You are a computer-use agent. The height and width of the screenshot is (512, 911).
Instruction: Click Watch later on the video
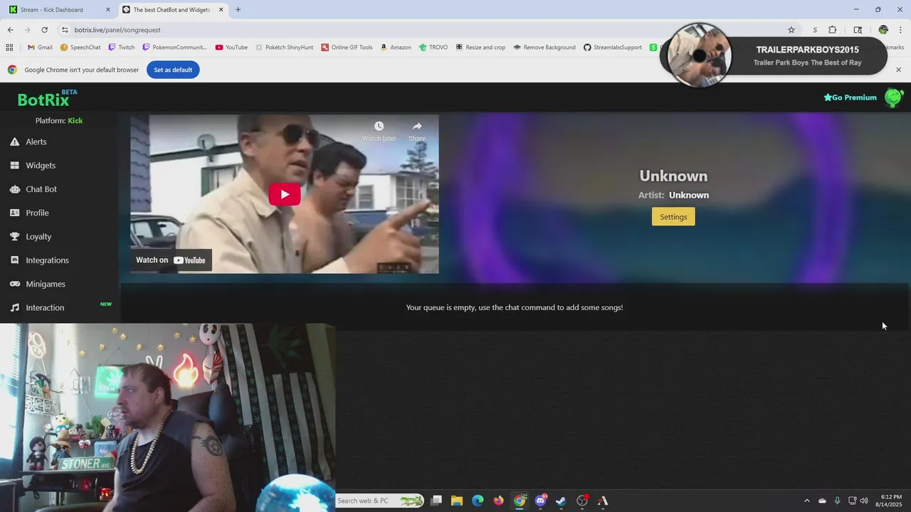(379, 131)
